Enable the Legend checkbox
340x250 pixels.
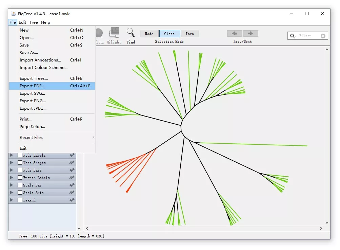pos(20,200)
